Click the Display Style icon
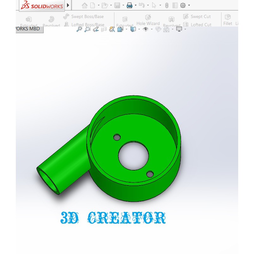 tap(133, 29)
